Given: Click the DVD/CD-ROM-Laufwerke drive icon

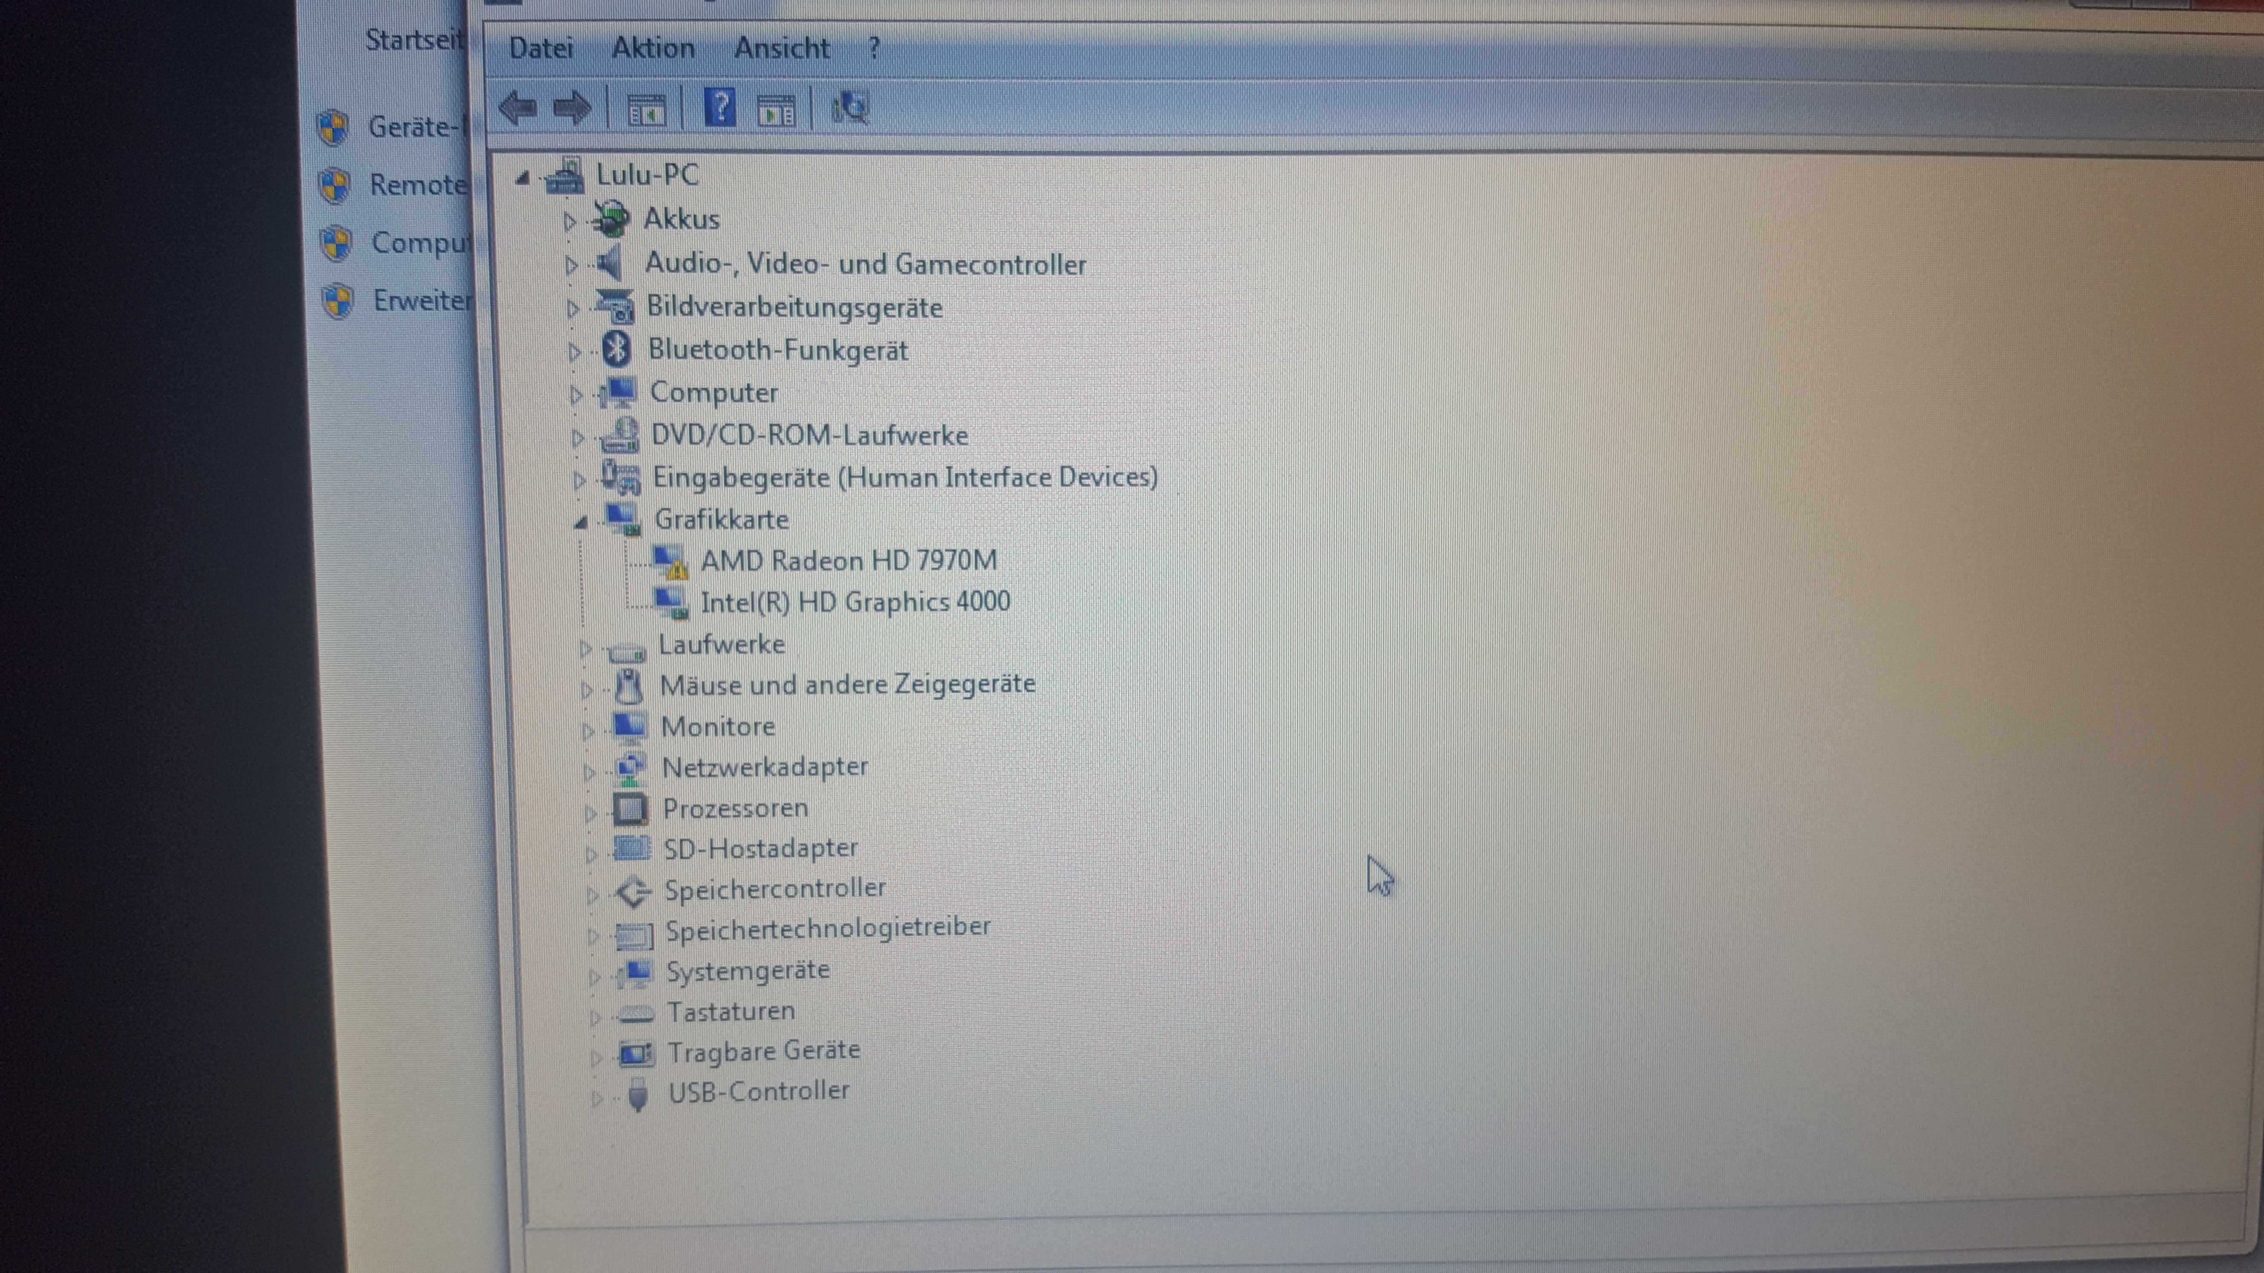Looking at the screenshot, I should pos(620,435).
